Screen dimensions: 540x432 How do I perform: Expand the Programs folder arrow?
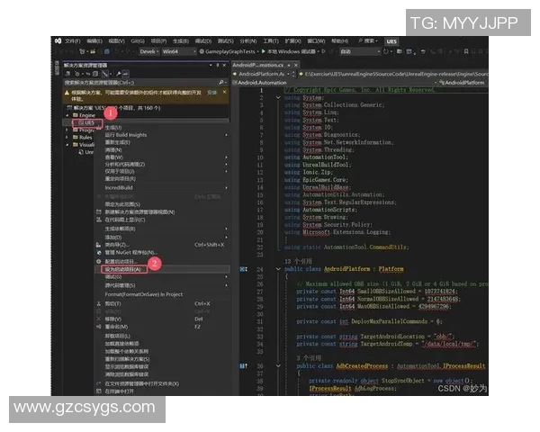coord(67,130)
